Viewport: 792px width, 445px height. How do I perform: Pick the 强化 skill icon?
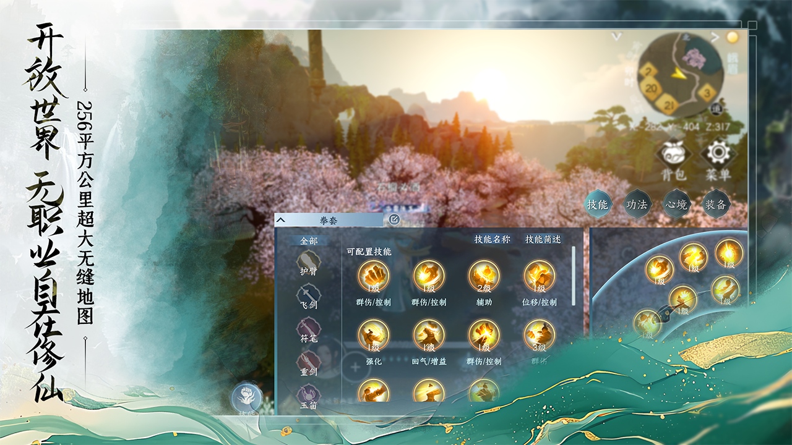pyautogui.click(x=374, y=334)
